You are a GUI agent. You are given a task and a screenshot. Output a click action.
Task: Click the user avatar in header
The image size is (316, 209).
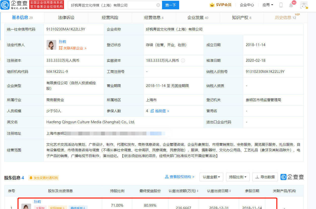point(304,5)
